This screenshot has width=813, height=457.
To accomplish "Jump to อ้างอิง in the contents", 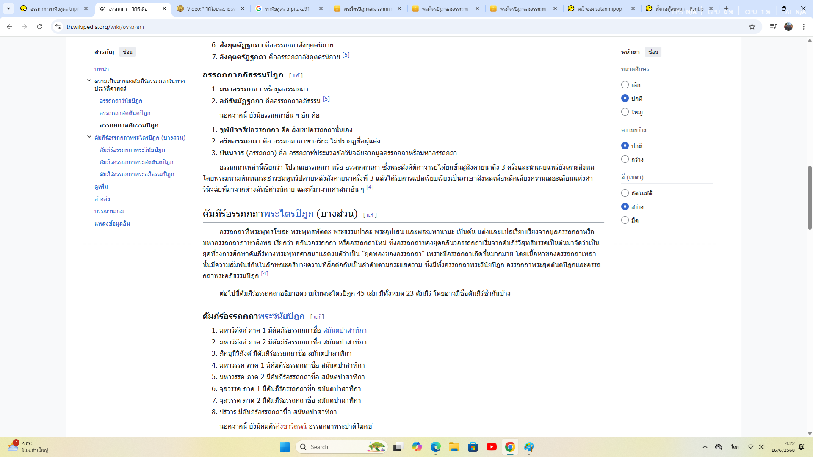I will click(102, 199).
